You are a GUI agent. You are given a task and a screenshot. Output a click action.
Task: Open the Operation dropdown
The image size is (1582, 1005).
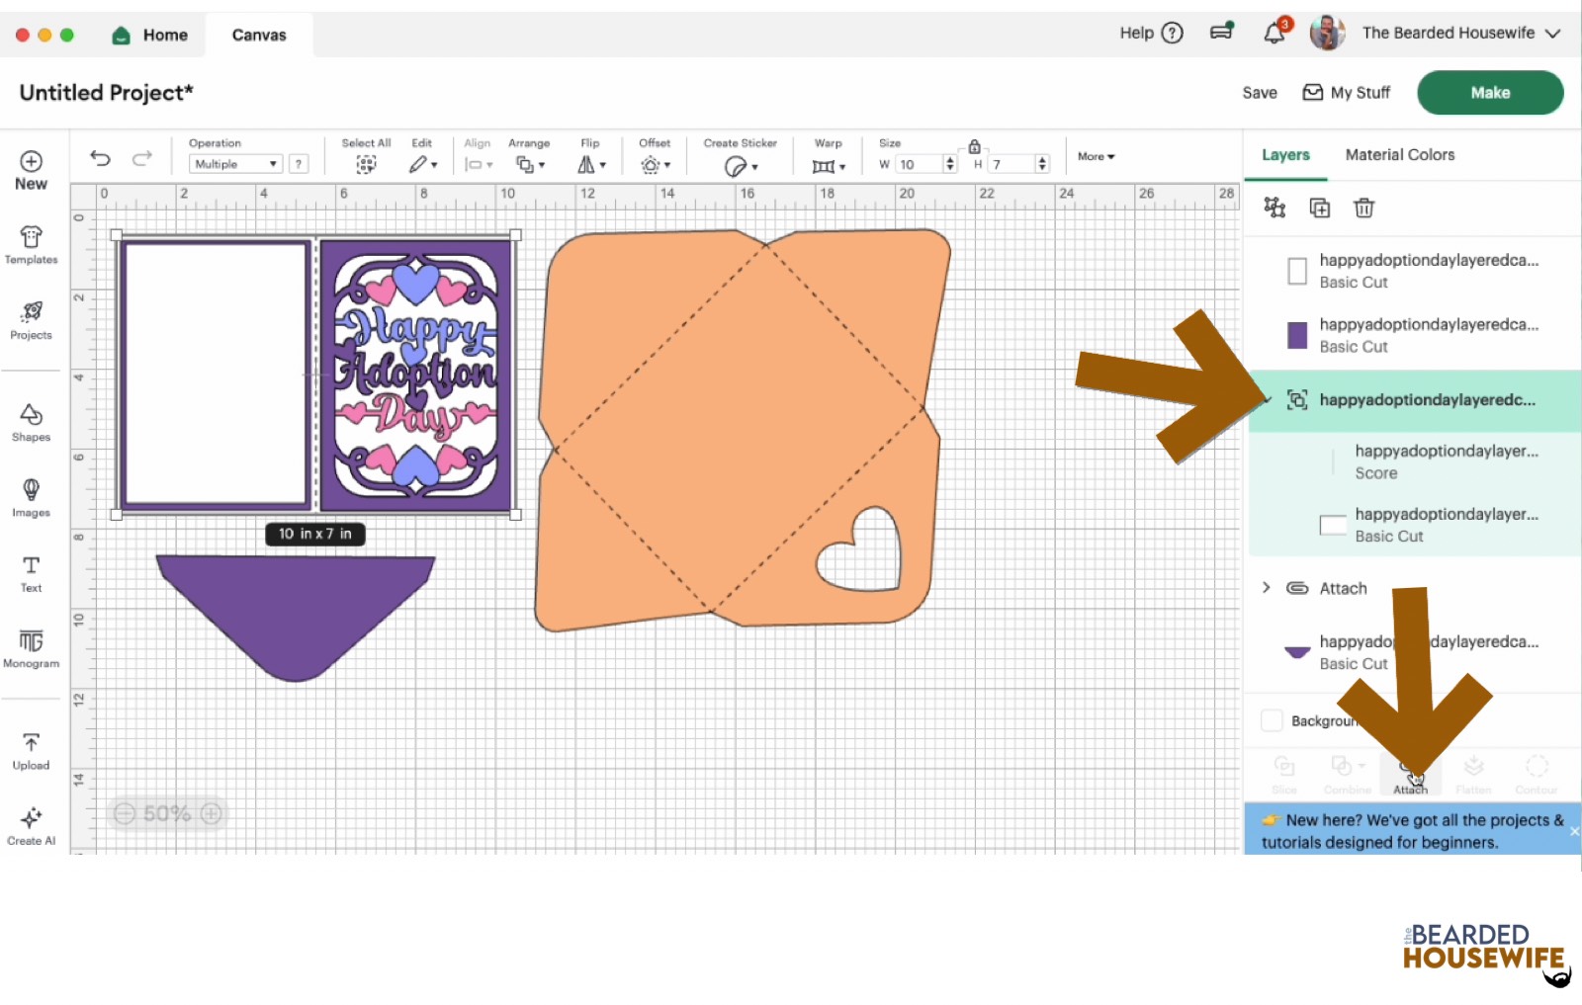coord(235,164)
